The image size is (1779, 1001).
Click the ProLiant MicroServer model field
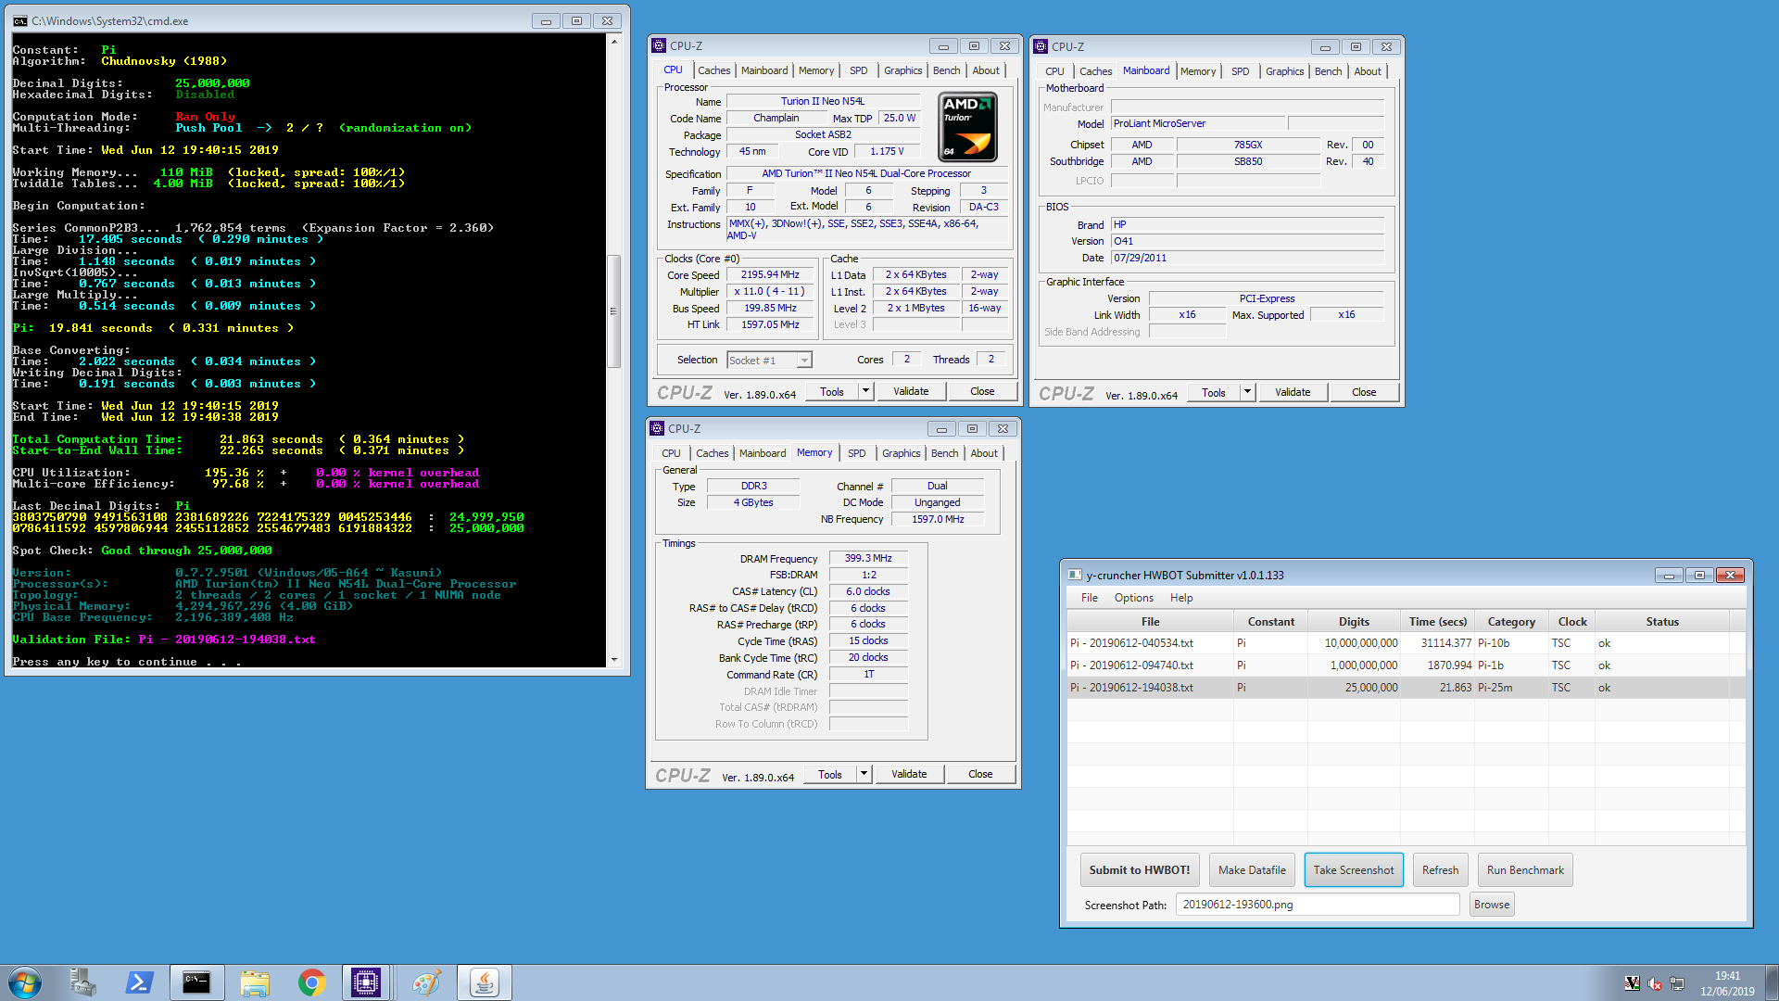click(x=1197, y=123)
